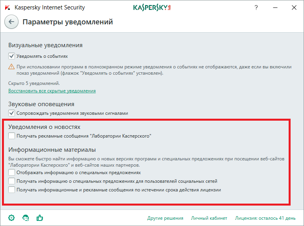Screen dimensions: 304x226
Task: Click the "Параметры уведомлений" page title
Action: (x=68, y=22)
